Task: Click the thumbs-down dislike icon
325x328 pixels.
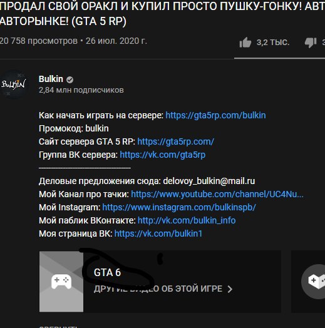Action: (311, 43)
